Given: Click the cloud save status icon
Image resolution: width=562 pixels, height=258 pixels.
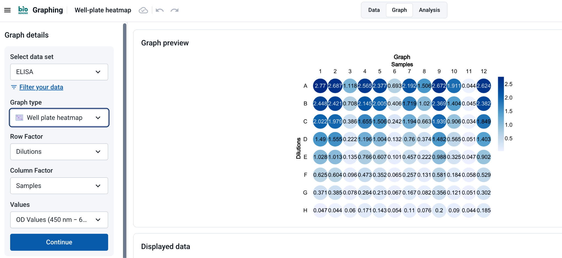Looking at the screenshot, I should click(143, 10).
